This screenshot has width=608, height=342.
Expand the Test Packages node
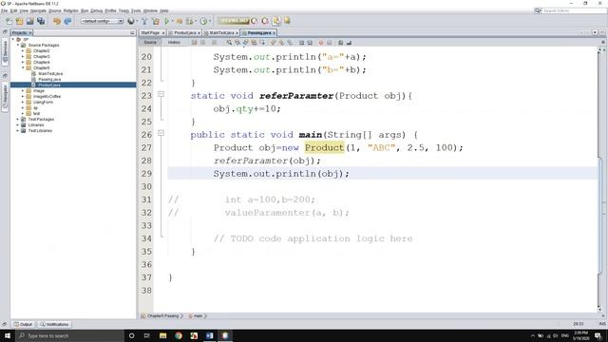pos(18,120)
